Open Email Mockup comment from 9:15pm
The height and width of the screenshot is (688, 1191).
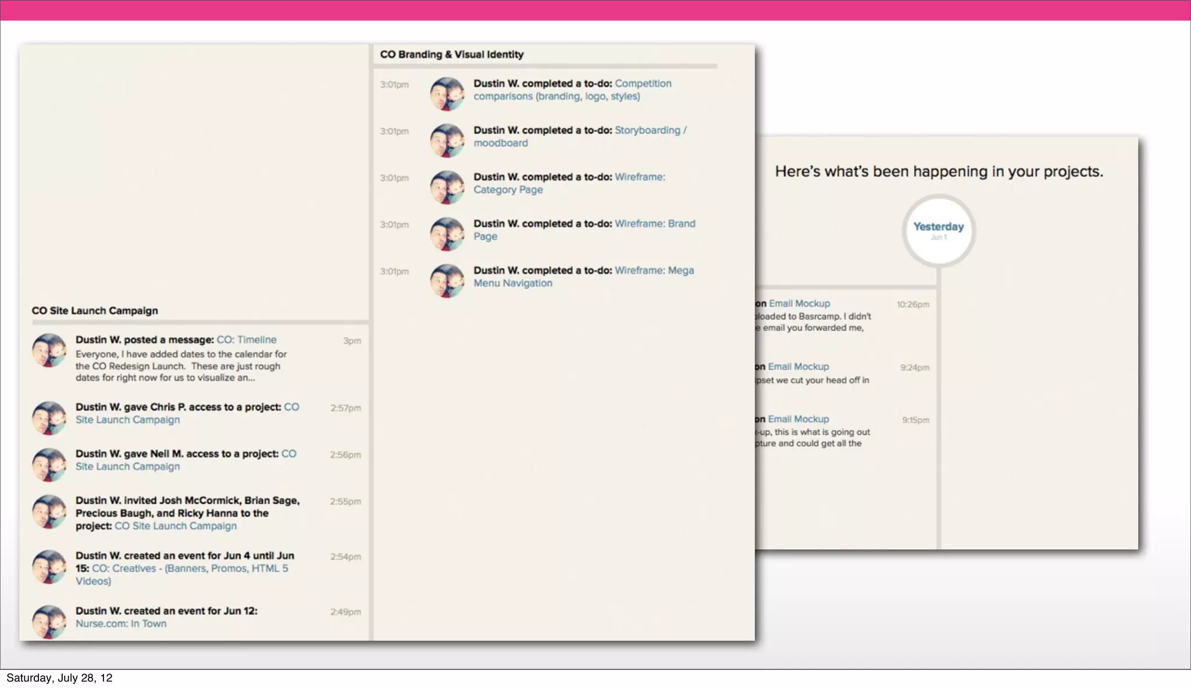[798, 420]
